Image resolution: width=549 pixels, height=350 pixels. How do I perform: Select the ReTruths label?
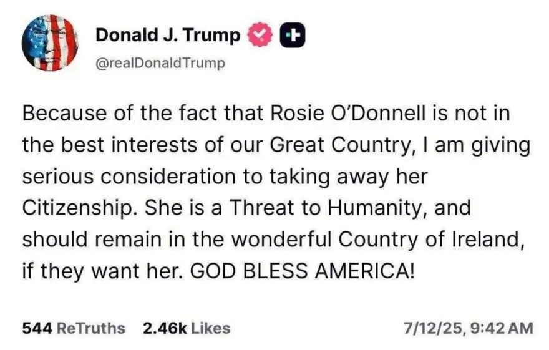click(90, 328)
